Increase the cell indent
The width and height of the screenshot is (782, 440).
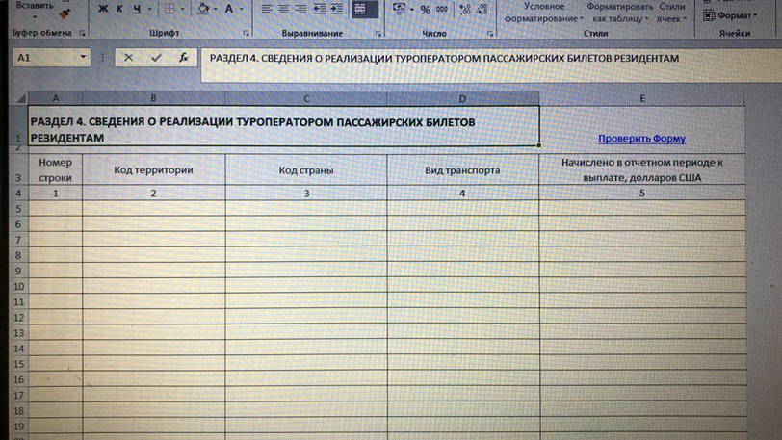336,10
